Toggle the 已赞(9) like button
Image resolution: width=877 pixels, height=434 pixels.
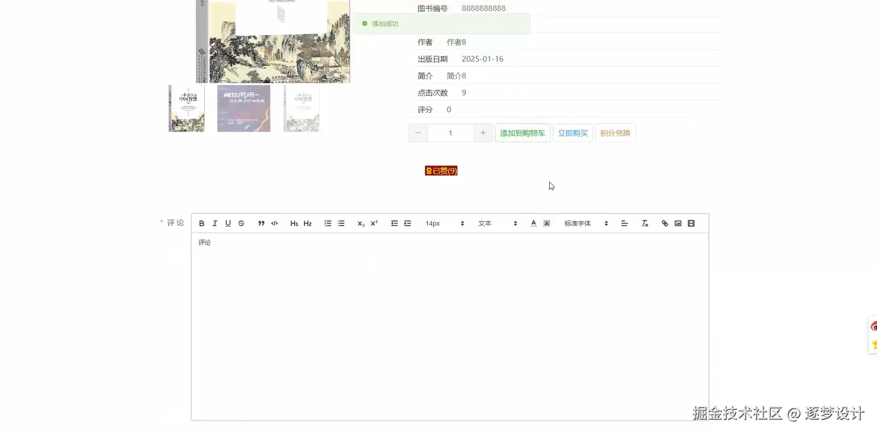[441, 171]
